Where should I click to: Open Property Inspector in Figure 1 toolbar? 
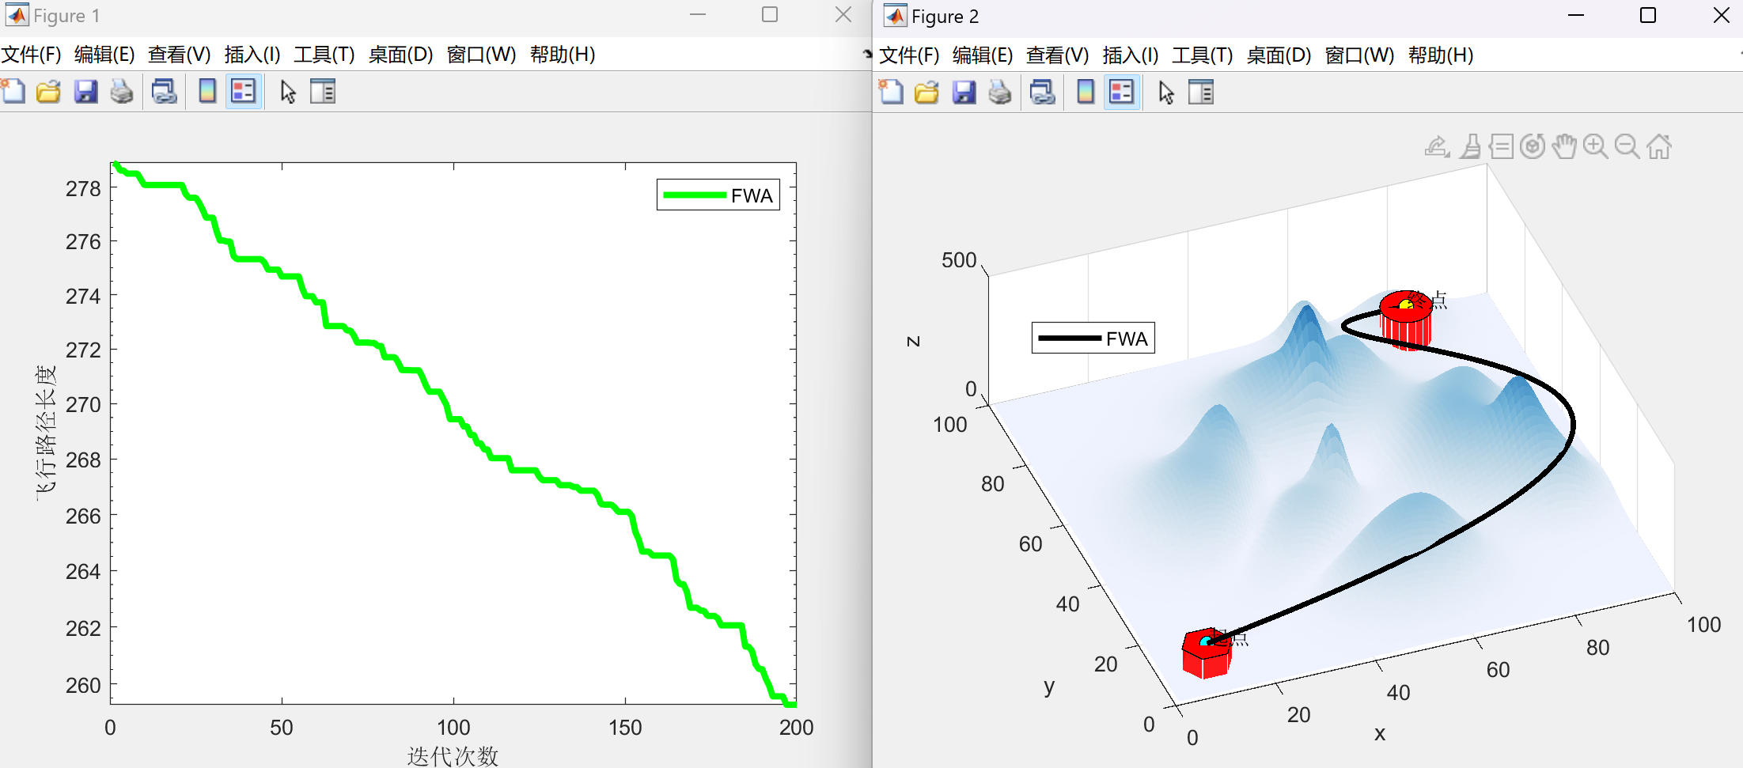tap(323, 92)
